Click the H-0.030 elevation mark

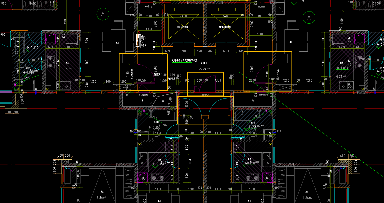tap(33, 48)
